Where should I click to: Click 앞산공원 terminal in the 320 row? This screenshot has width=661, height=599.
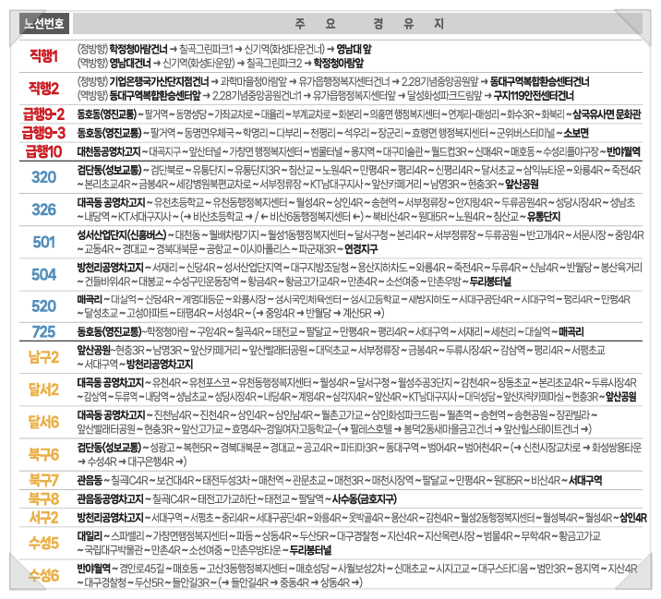522,185
